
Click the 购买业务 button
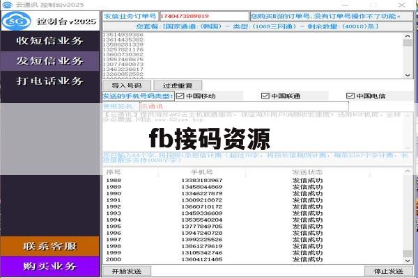click(x=50, y=266)
